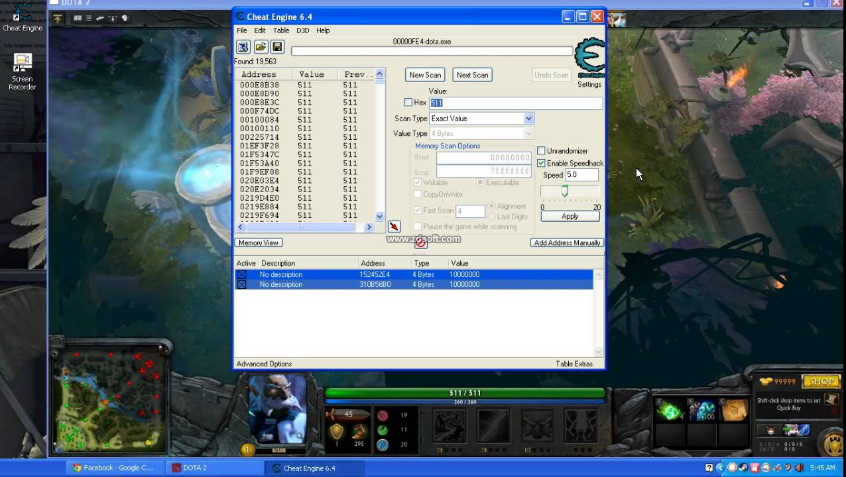Open the Dota 2 library book icon
This screenshot has height=477, width=846.
(78, 19)
